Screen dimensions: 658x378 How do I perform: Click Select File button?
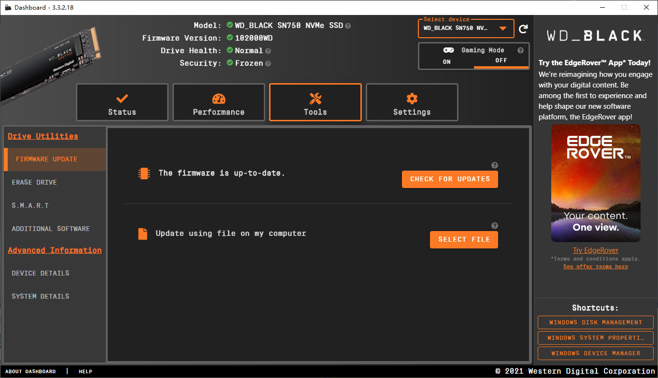click(x=464, y=240)
